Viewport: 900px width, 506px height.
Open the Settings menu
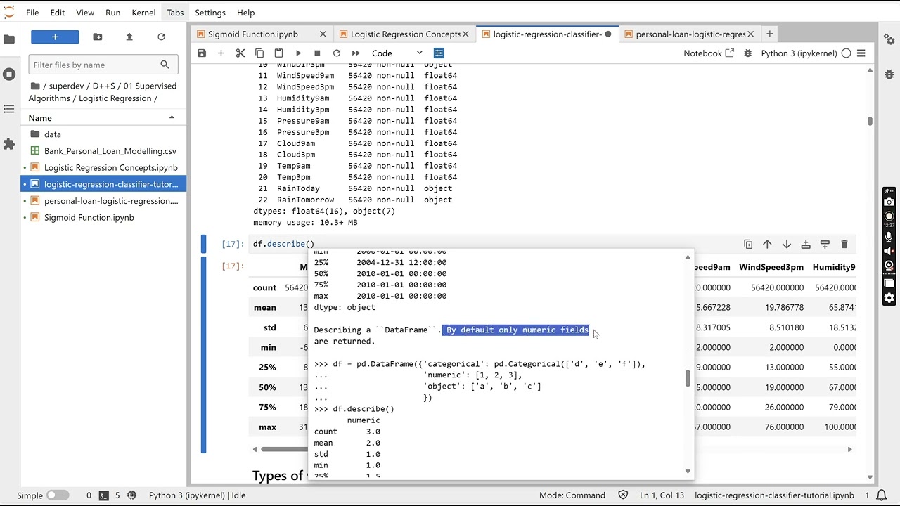(210, 13)
